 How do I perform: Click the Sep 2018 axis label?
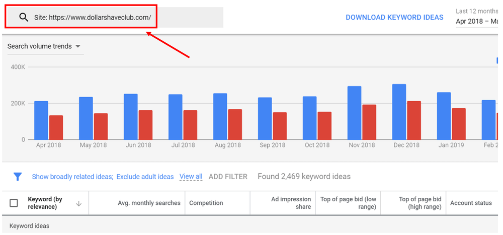(x=272, y=145)
